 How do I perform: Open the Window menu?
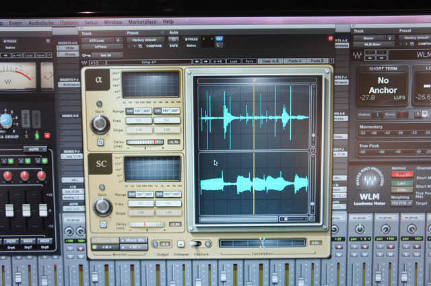(113, 22)
